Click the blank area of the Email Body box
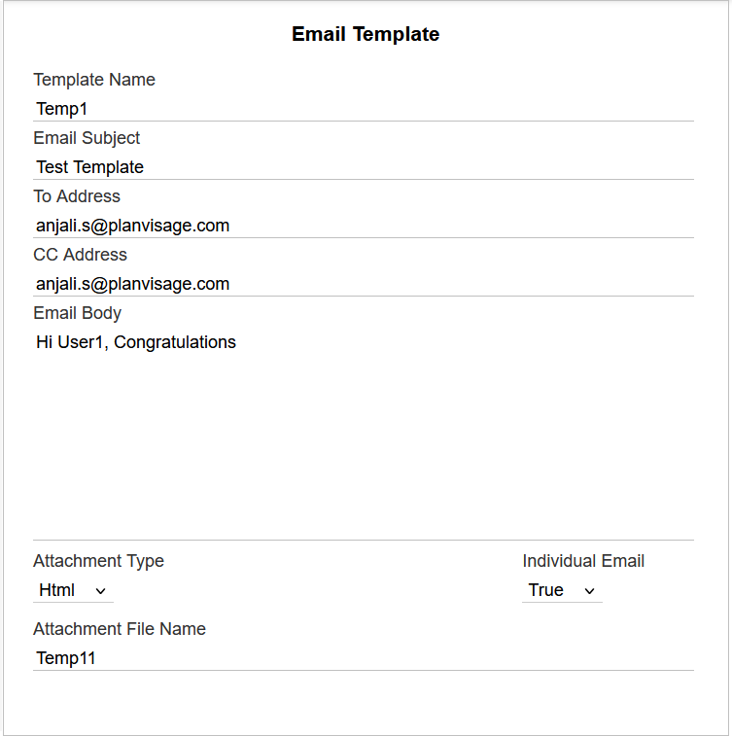 [364, 446]
